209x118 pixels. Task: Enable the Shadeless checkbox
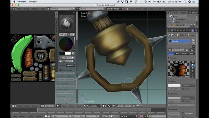184,113
